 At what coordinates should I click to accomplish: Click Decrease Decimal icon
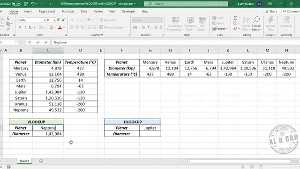(x=161, y=28)
